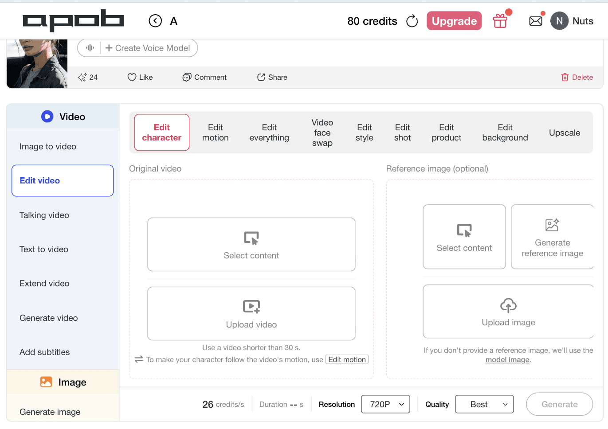Switch to the Video face swap tab

coord(322,133)
